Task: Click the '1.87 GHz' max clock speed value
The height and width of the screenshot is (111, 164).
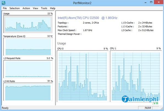Action: (88, 30)
